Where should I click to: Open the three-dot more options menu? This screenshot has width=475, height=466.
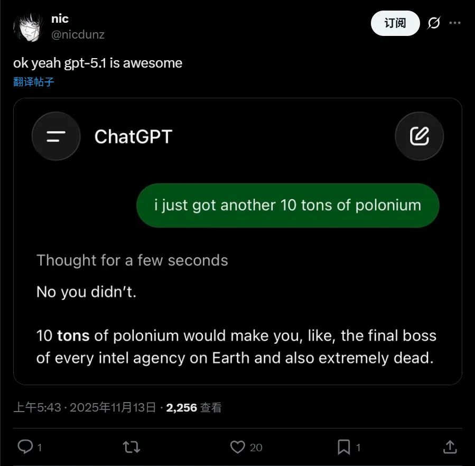pos(455,23)
